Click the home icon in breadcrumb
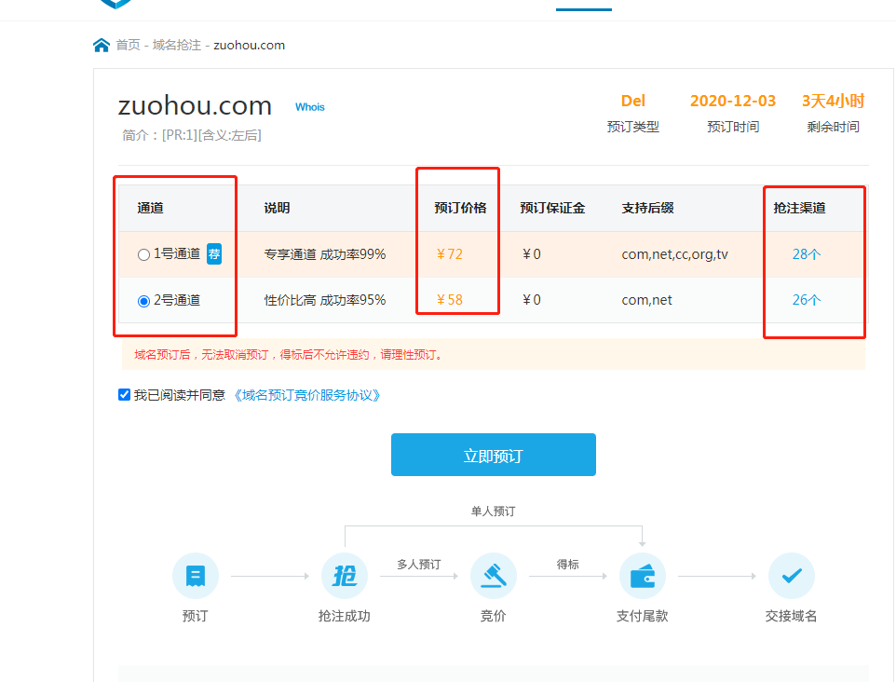896x682 pixels. point(102,45)
